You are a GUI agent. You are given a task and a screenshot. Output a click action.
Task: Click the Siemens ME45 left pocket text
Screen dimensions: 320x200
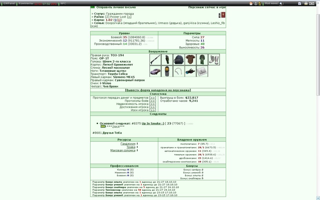click(124, 77)
